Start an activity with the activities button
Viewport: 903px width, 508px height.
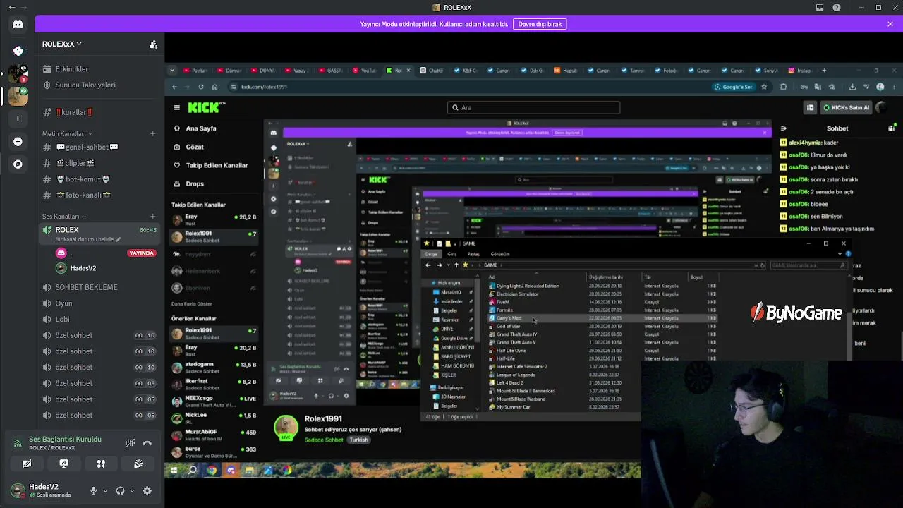click(x=101, y=464)
